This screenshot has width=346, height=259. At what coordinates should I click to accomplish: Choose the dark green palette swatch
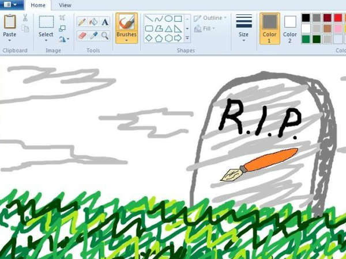tap(317, 39)
